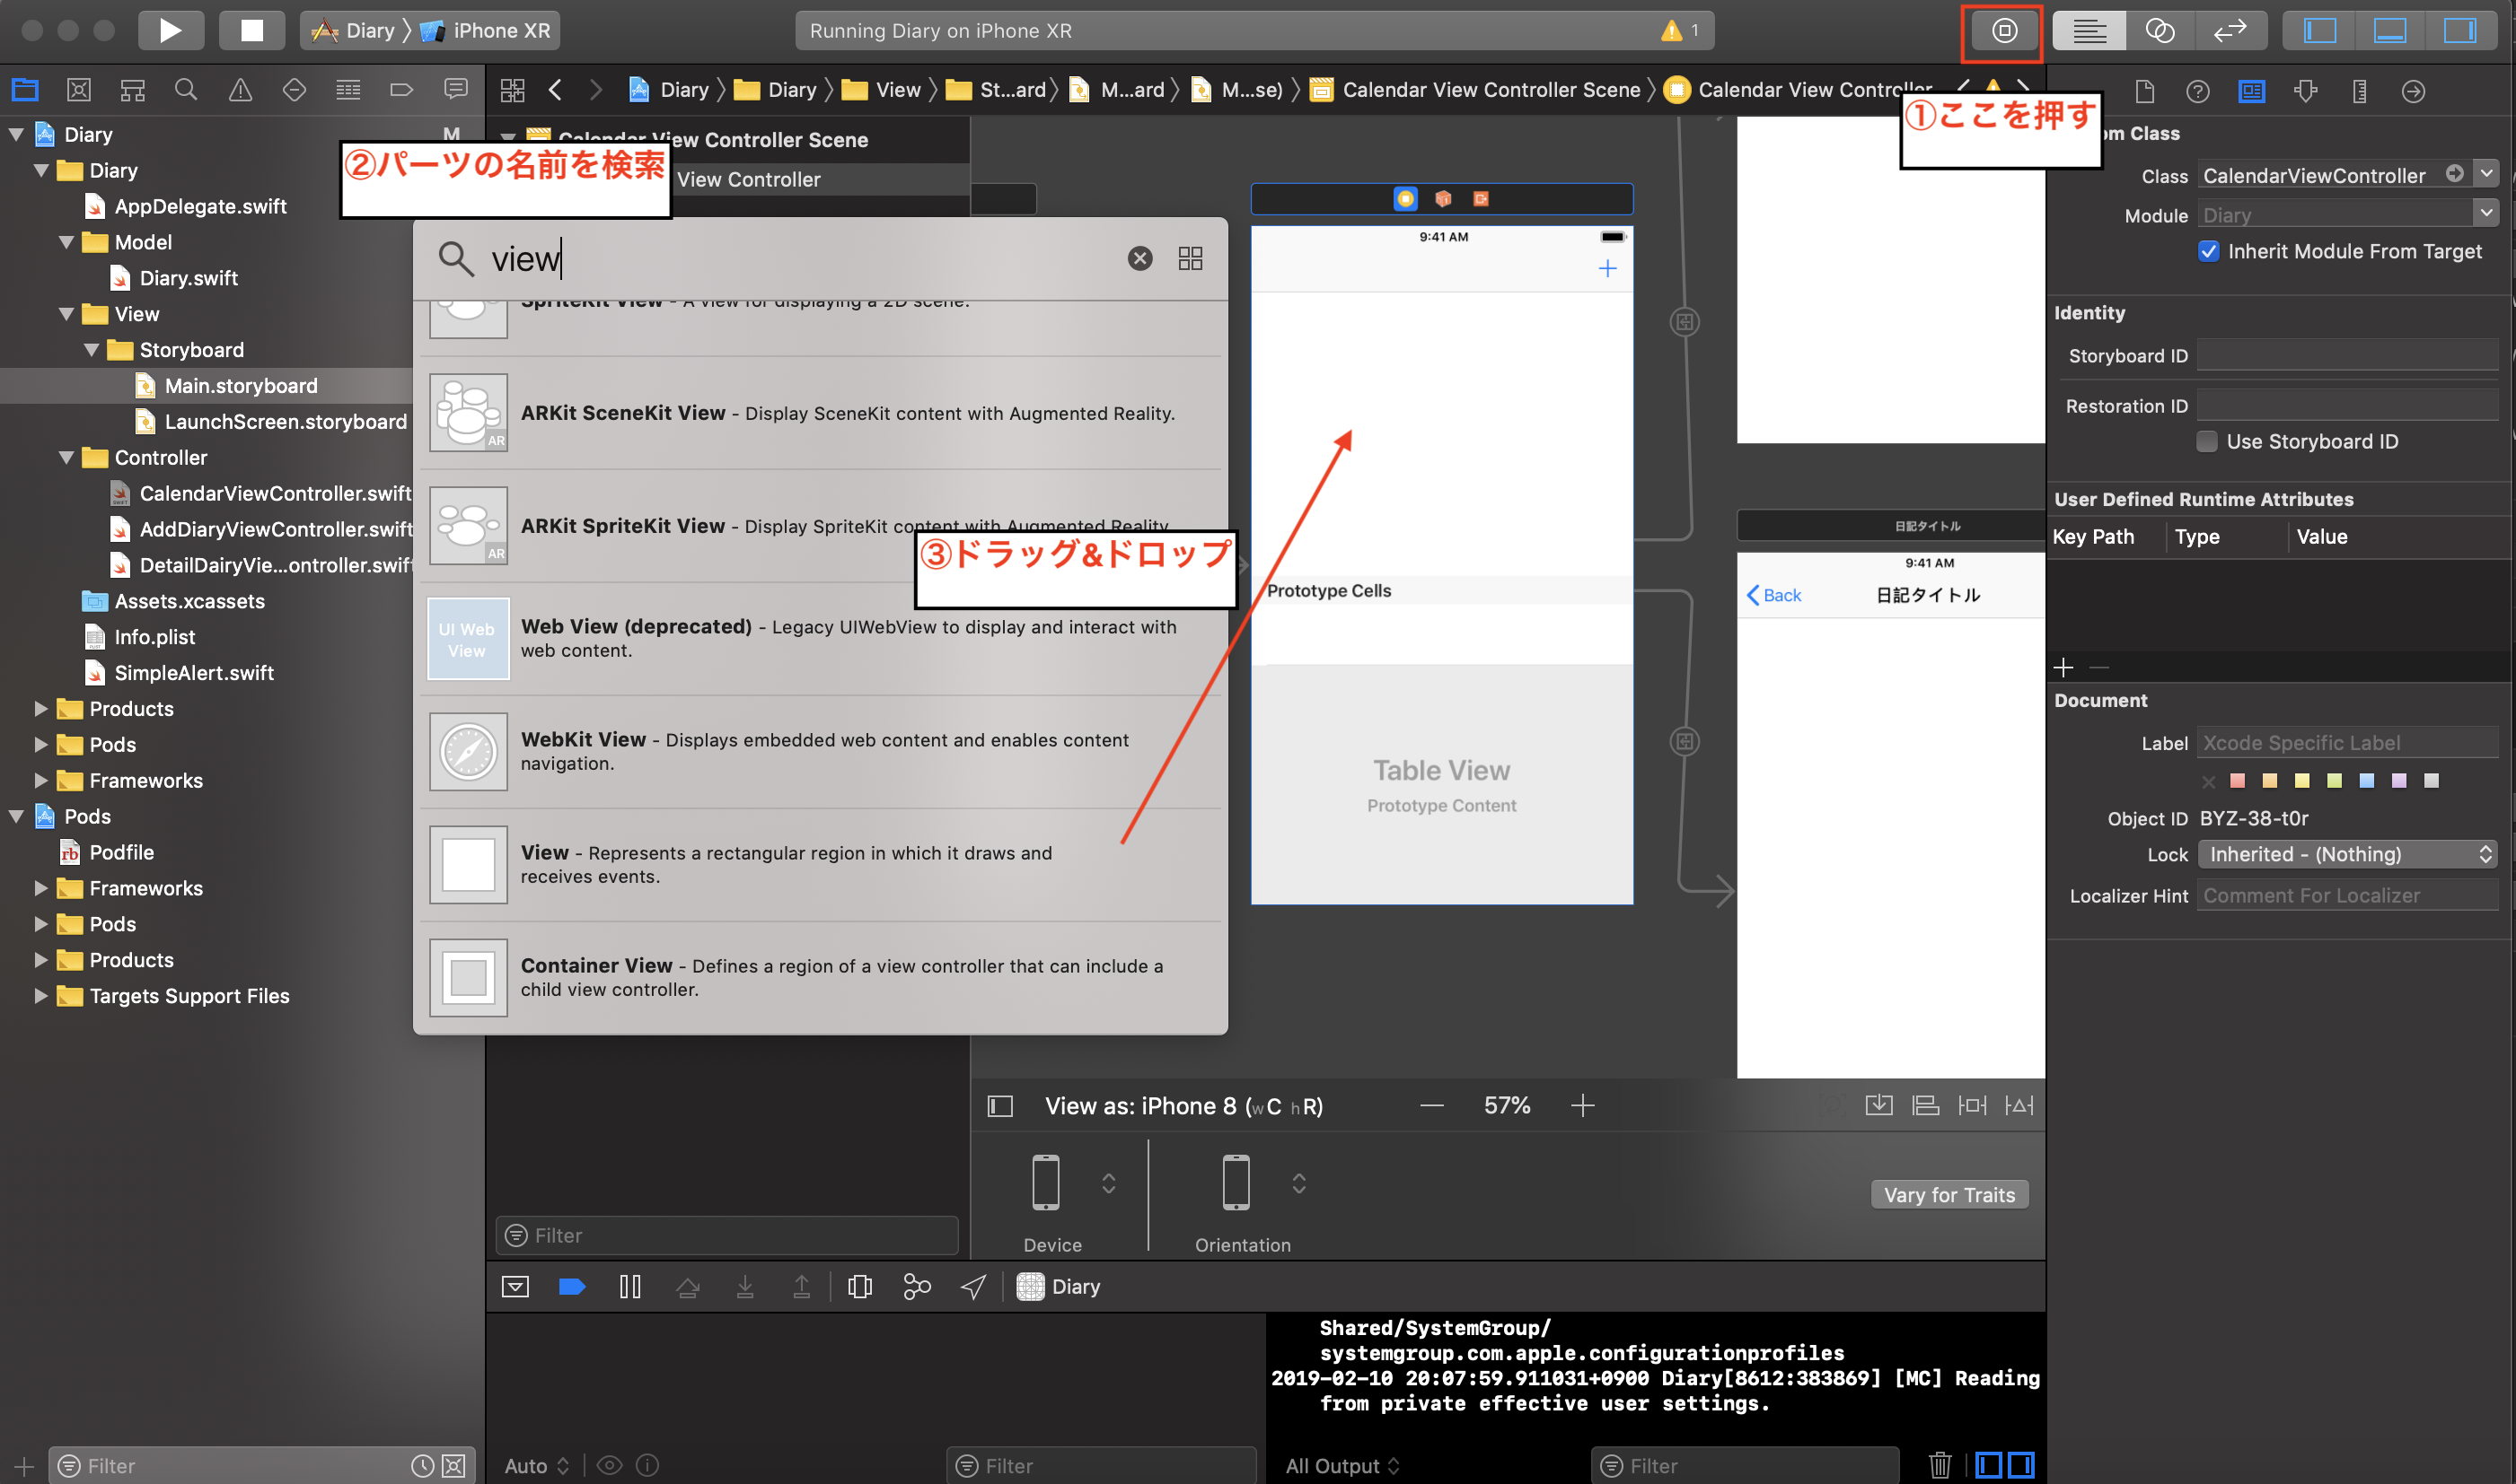Screen dimensions: 2516x1484
Task: Switch library to icon grid view
Action: pos(1190,259)
